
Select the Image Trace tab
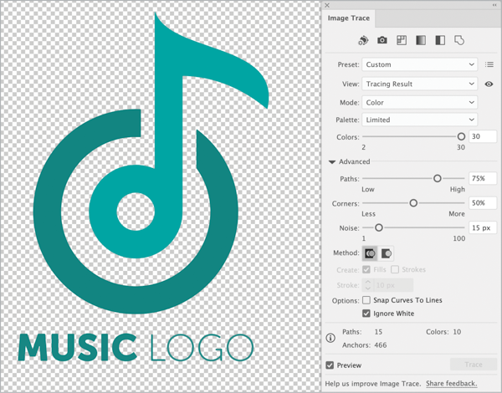pos(349,18)
